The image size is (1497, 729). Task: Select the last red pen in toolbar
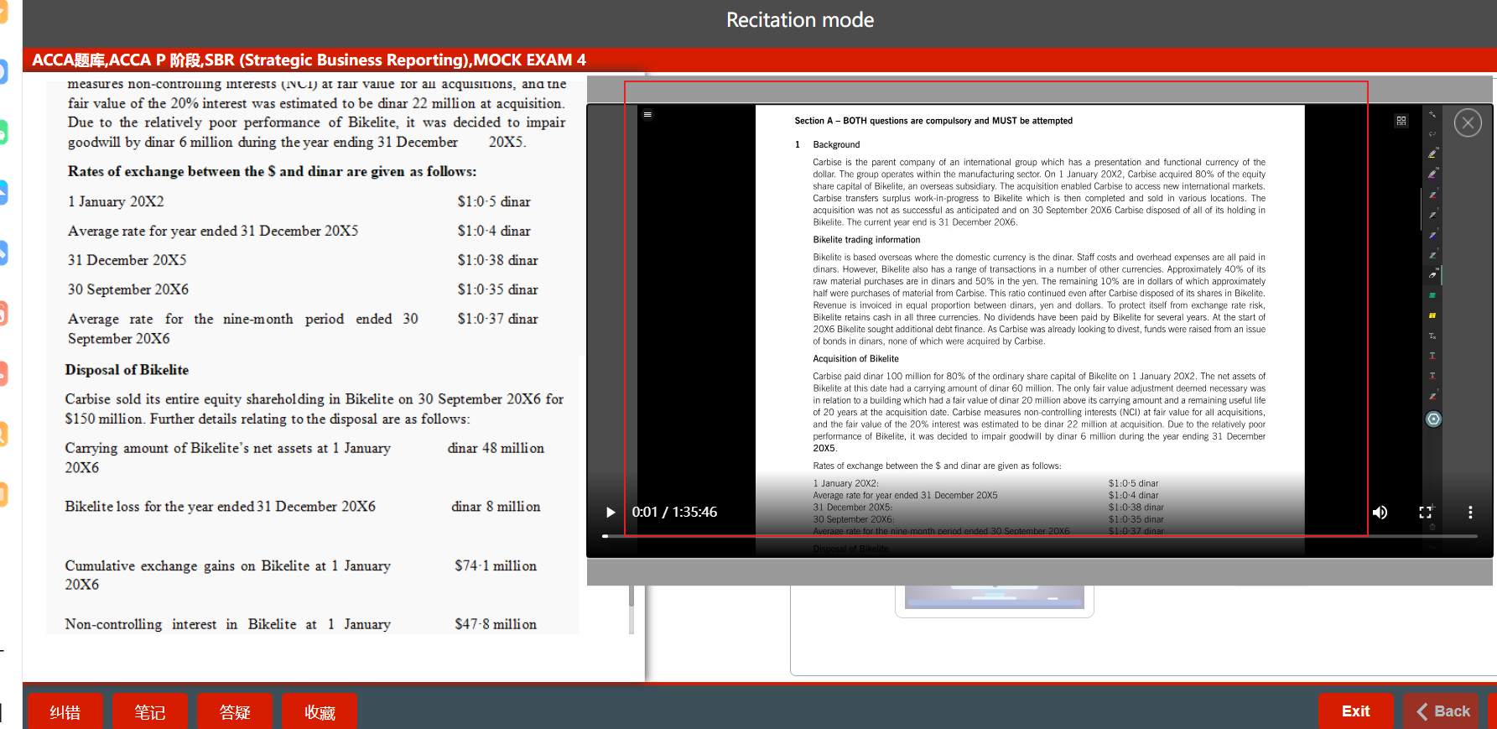tap(1432, 396)
